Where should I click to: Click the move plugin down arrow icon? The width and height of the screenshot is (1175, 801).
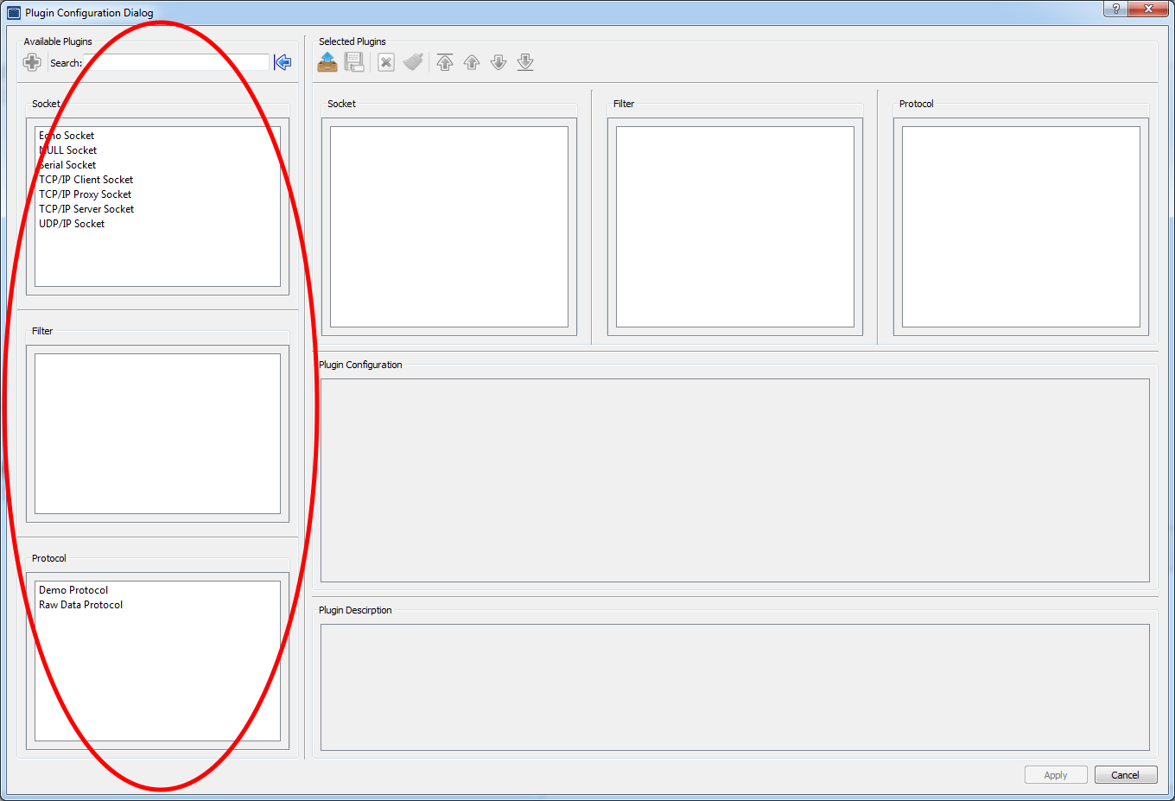click(498, 61)
